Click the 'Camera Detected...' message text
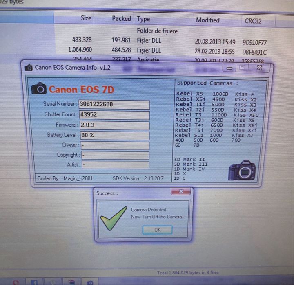 [x=150, y=210]
